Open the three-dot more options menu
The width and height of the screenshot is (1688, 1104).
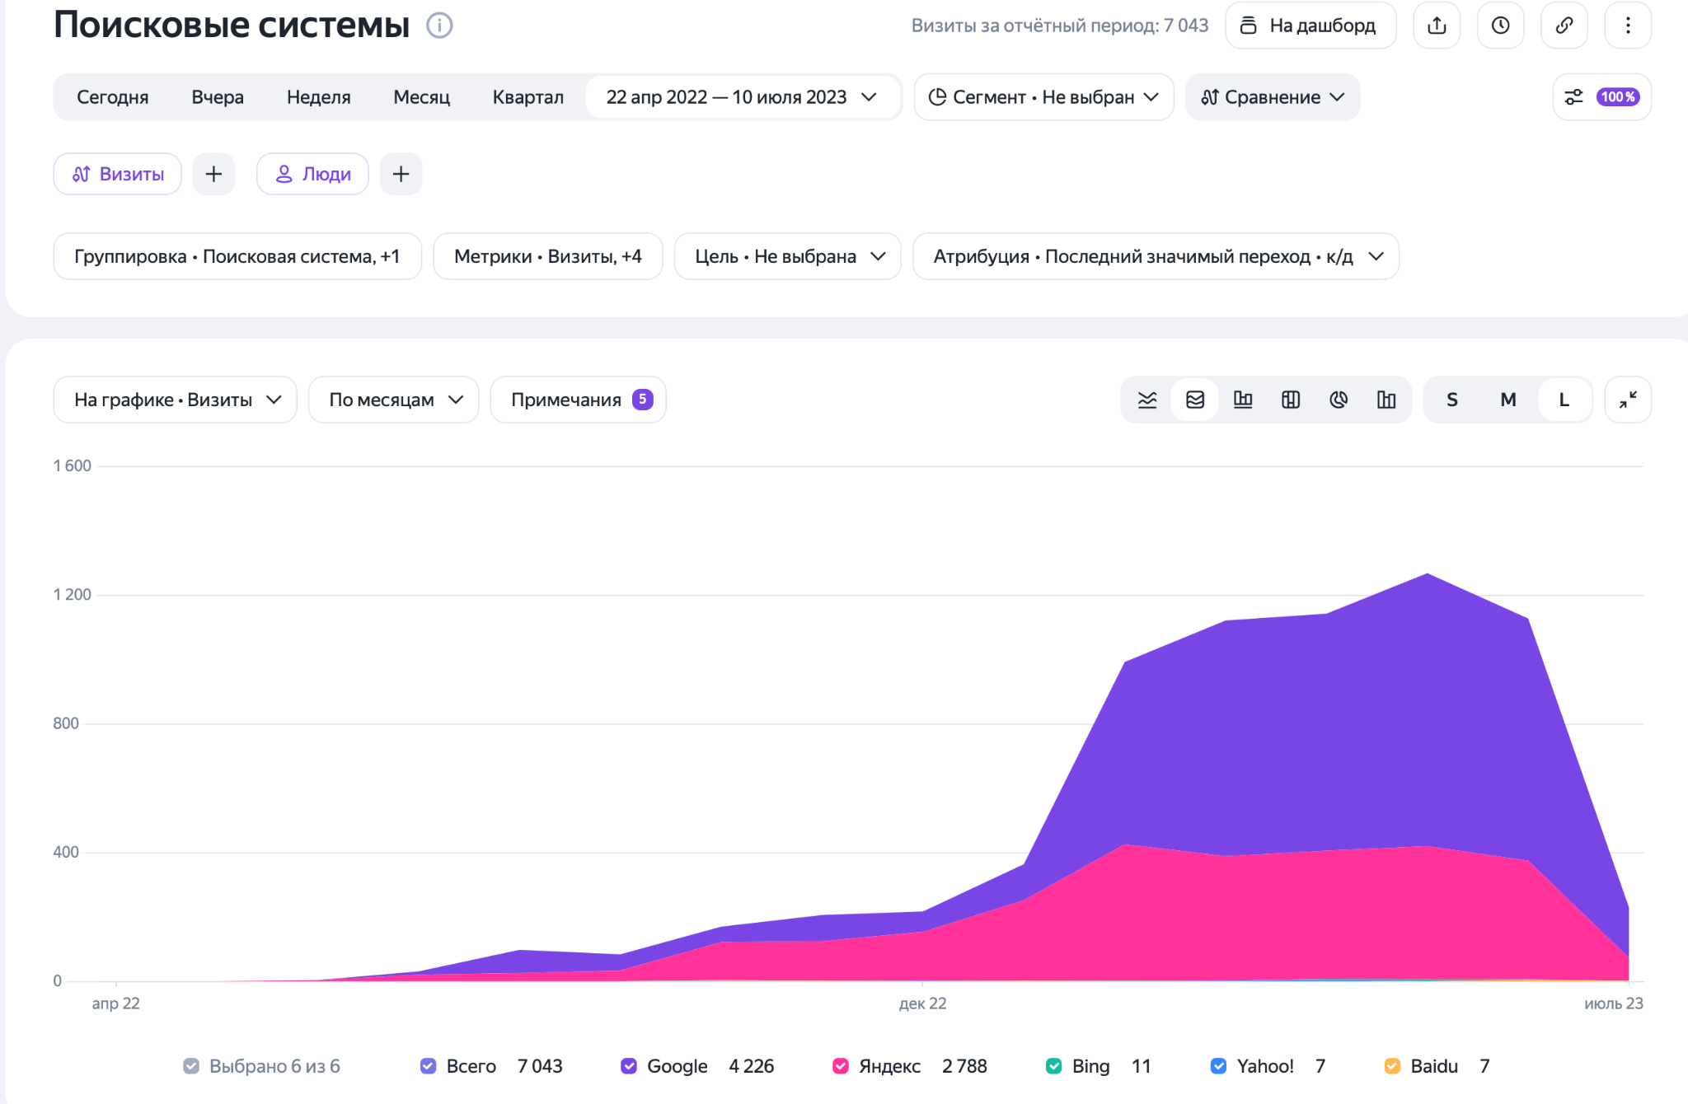click(x=1628, y=26)
